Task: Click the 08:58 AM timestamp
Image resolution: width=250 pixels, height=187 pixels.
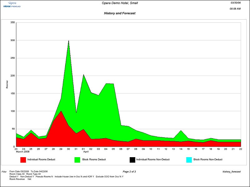Action: click(235, 9)
